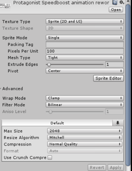132x171 pixels.
Task: Open the Wrap Mode dropdown
Action: click(85, 98)
